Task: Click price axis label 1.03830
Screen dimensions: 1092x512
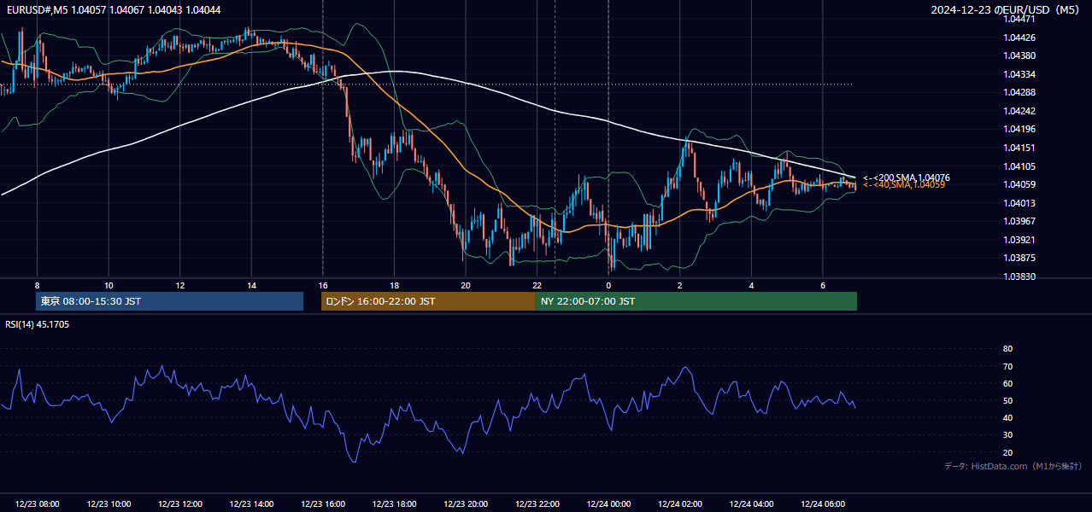Action: [1019, 276]
